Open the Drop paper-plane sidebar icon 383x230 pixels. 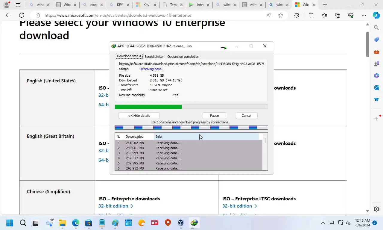[x=376, y=99]
